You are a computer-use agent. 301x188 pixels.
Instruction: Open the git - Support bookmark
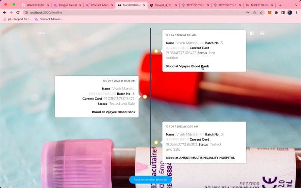tap(17, 19)
